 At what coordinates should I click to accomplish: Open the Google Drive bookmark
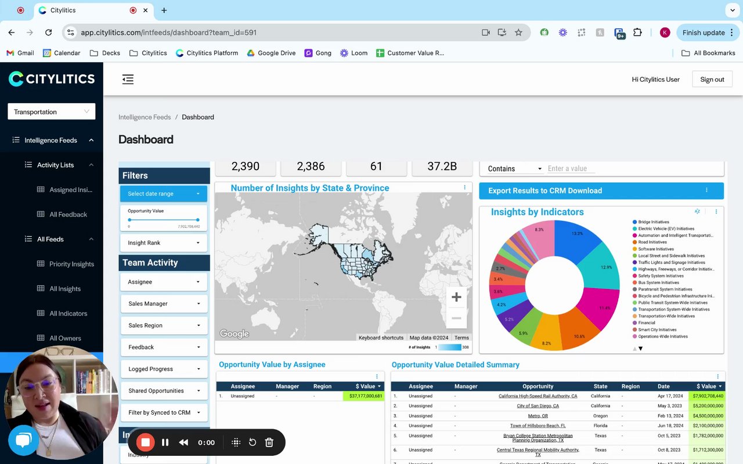coord(271,53)
